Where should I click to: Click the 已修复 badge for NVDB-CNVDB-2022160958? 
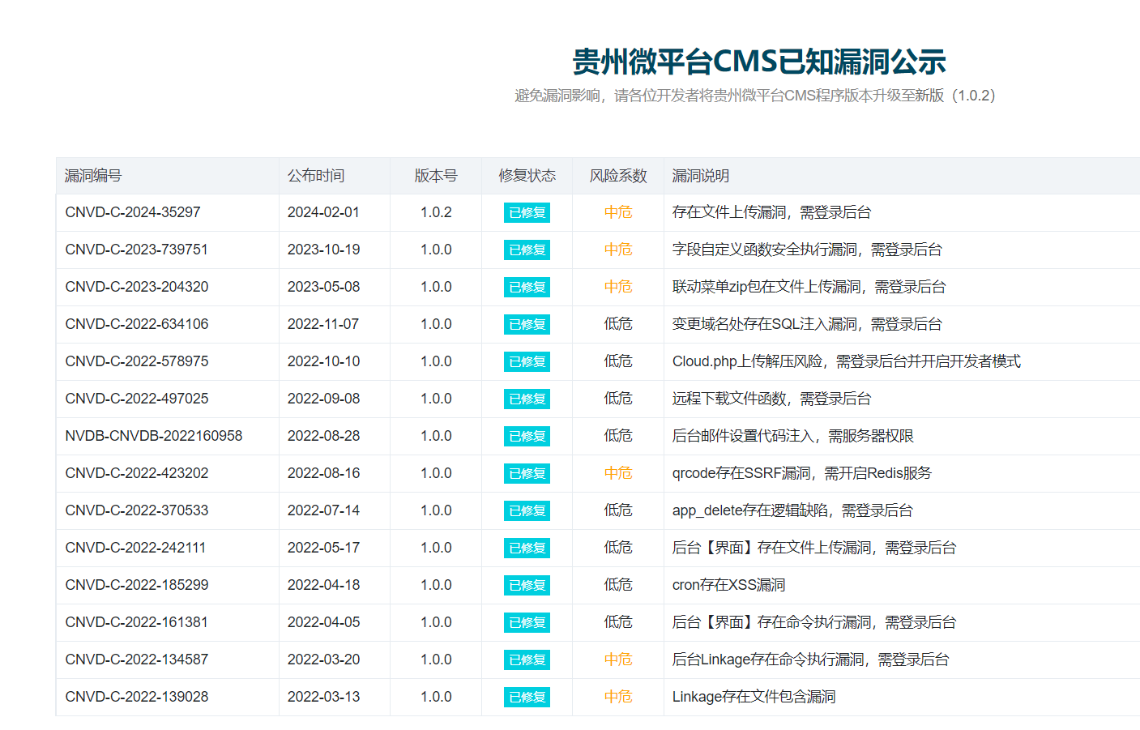[x=527, y=436]
